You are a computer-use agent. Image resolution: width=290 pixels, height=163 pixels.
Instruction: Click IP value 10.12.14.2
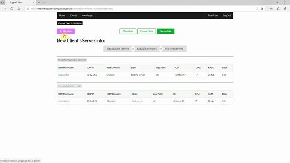[x=92, y=101]
